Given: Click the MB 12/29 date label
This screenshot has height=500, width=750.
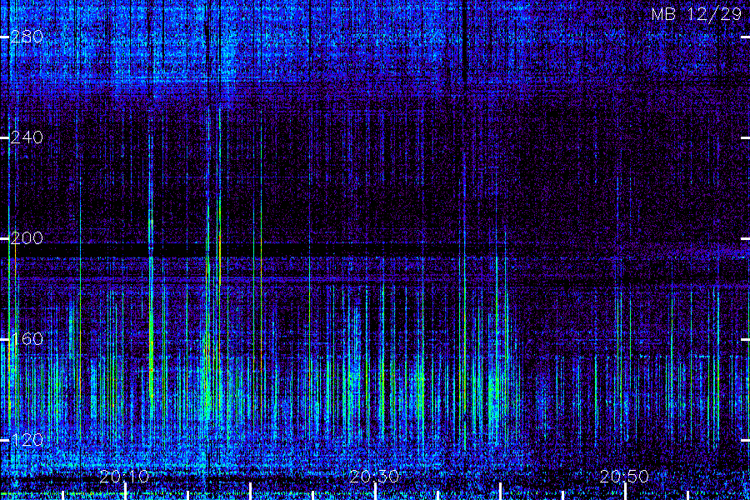Looking at the screenshot, I should [x=697, y=14].
